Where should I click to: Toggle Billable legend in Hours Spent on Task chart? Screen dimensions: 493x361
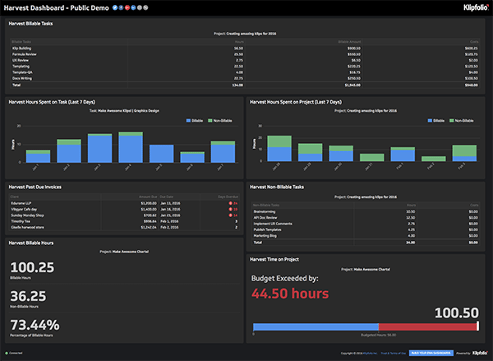195,121
